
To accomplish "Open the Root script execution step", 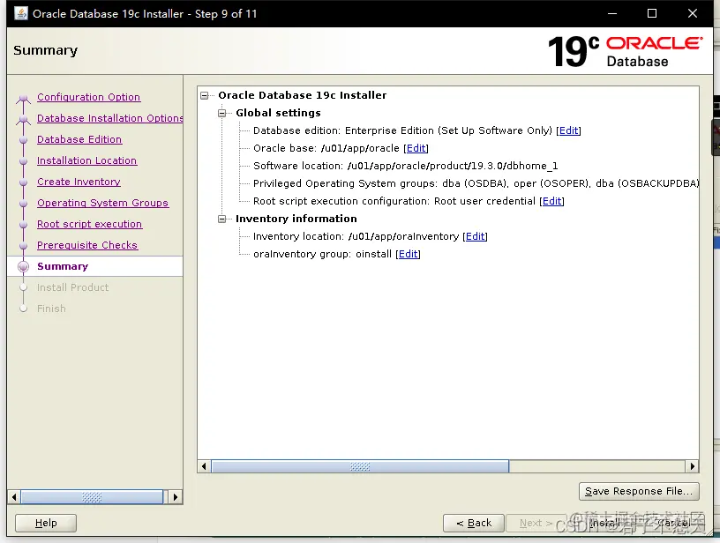I will click(89, 224).
